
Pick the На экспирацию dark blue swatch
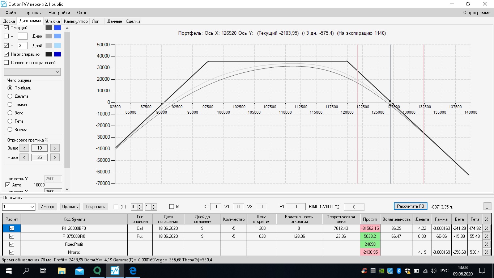coord(58,54)
